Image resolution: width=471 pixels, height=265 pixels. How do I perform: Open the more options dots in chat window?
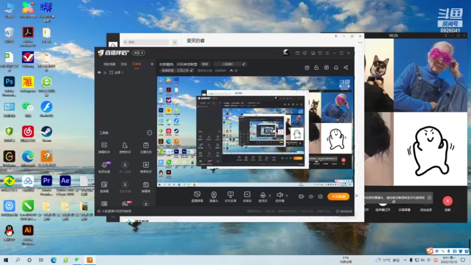(360, 42)
